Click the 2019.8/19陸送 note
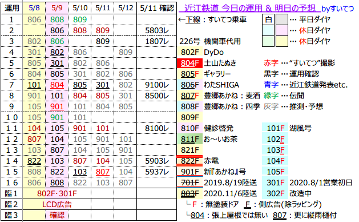359x222 pixels. click(x=231, y=183)
